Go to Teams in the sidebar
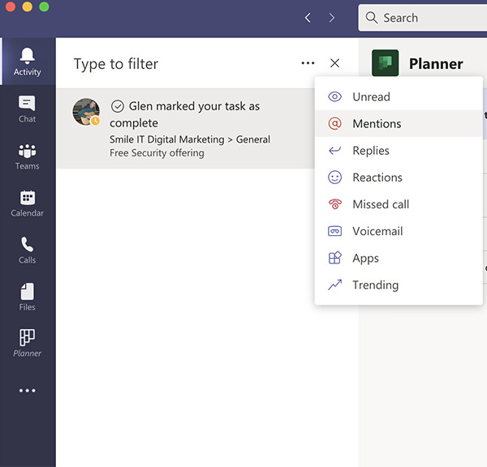 28,156
